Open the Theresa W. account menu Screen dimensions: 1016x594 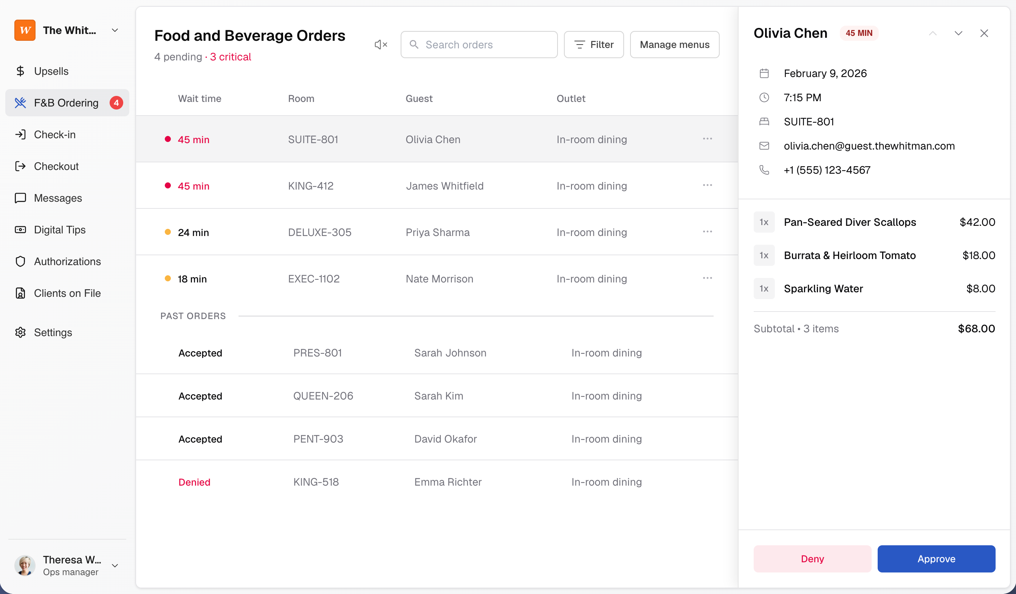[x=115, y=565]
